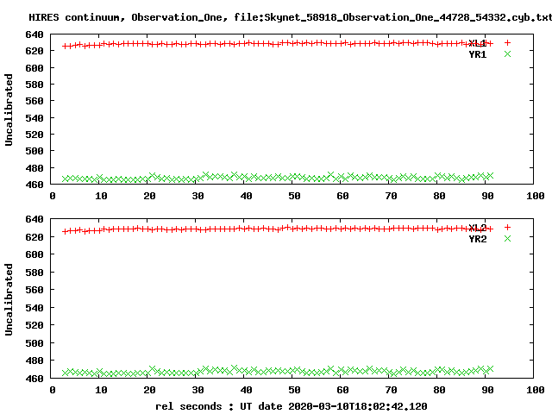Click the 100 x-axis tick of lower chart
Viewport: 552px width, 414px height.
536,390
